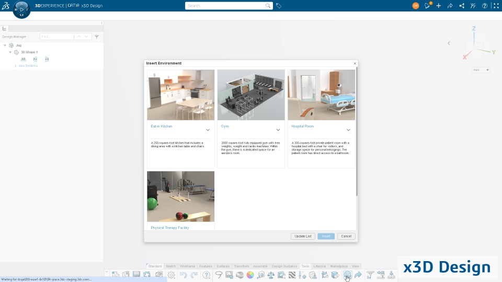
Task: Close the Insert Environment dialog
Action: (x=355, y=63)
